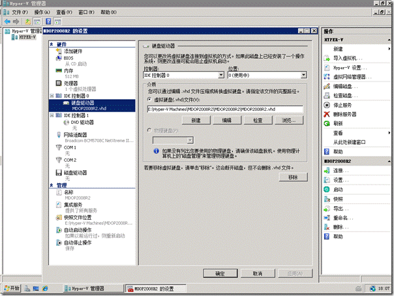Collapse IDE 控制器 1 tree node
This screenshot has width=394, height=296.
coord(52,115)
